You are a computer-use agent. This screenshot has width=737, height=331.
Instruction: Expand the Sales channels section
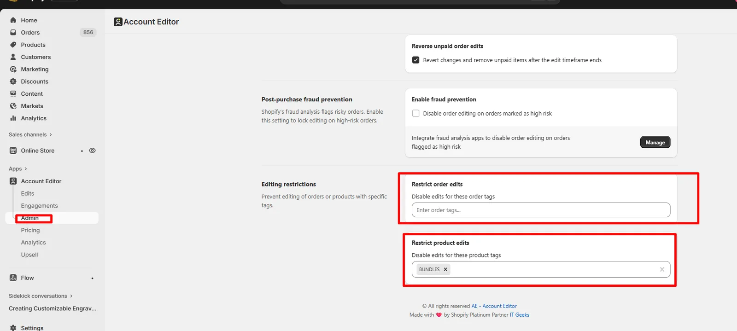[x=30, y=134]
